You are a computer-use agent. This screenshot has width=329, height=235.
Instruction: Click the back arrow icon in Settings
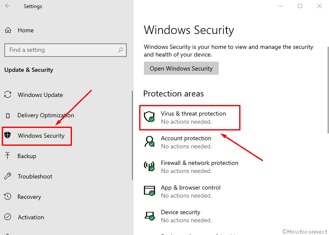(x=8, y=6)
